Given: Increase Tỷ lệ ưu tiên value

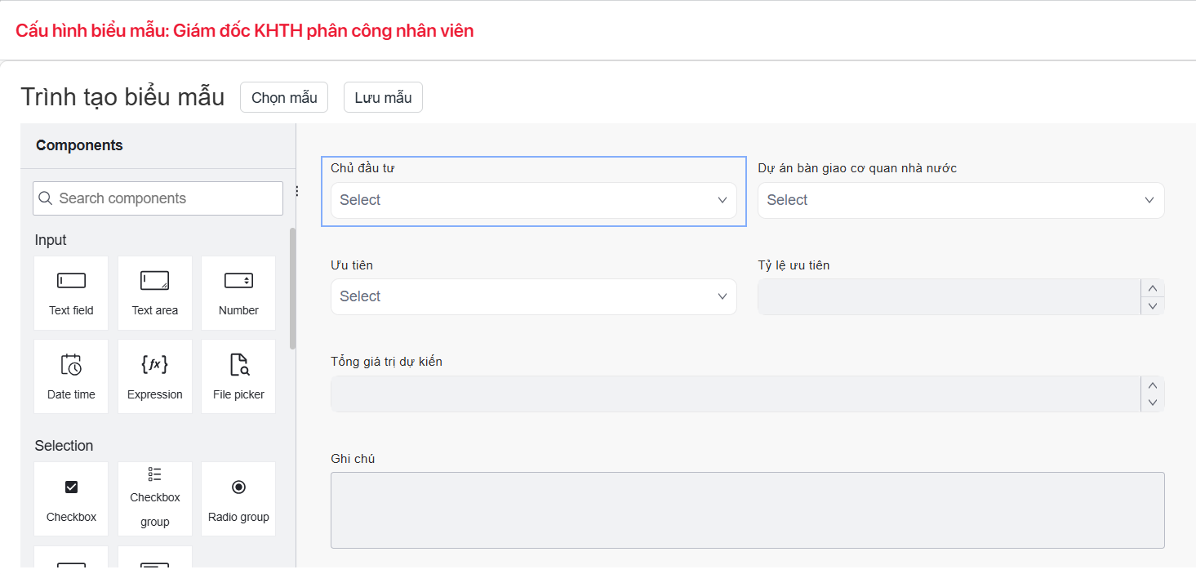Looking at the screenshot, I should point(1153,288).
